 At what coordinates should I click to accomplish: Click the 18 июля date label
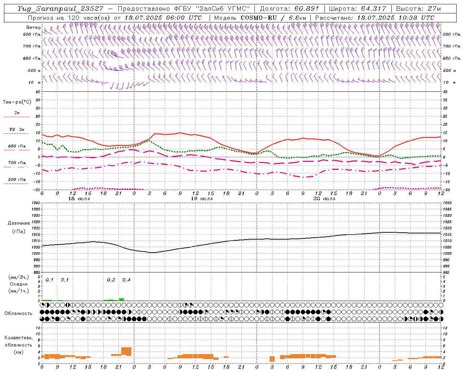[79, 199]
